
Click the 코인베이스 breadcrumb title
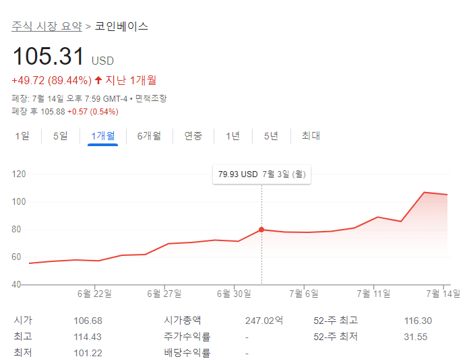point(121,26)
